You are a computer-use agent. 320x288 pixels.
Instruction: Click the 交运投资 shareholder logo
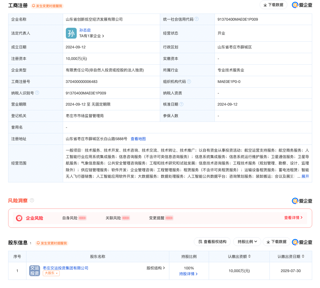[x=35, y=270]
